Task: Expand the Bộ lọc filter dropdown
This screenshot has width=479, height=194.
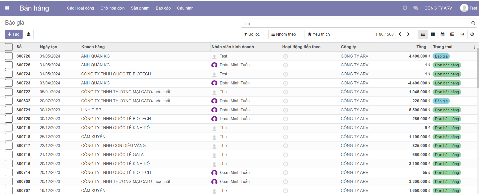Action: pyautogui.click(x=252, y=34)
